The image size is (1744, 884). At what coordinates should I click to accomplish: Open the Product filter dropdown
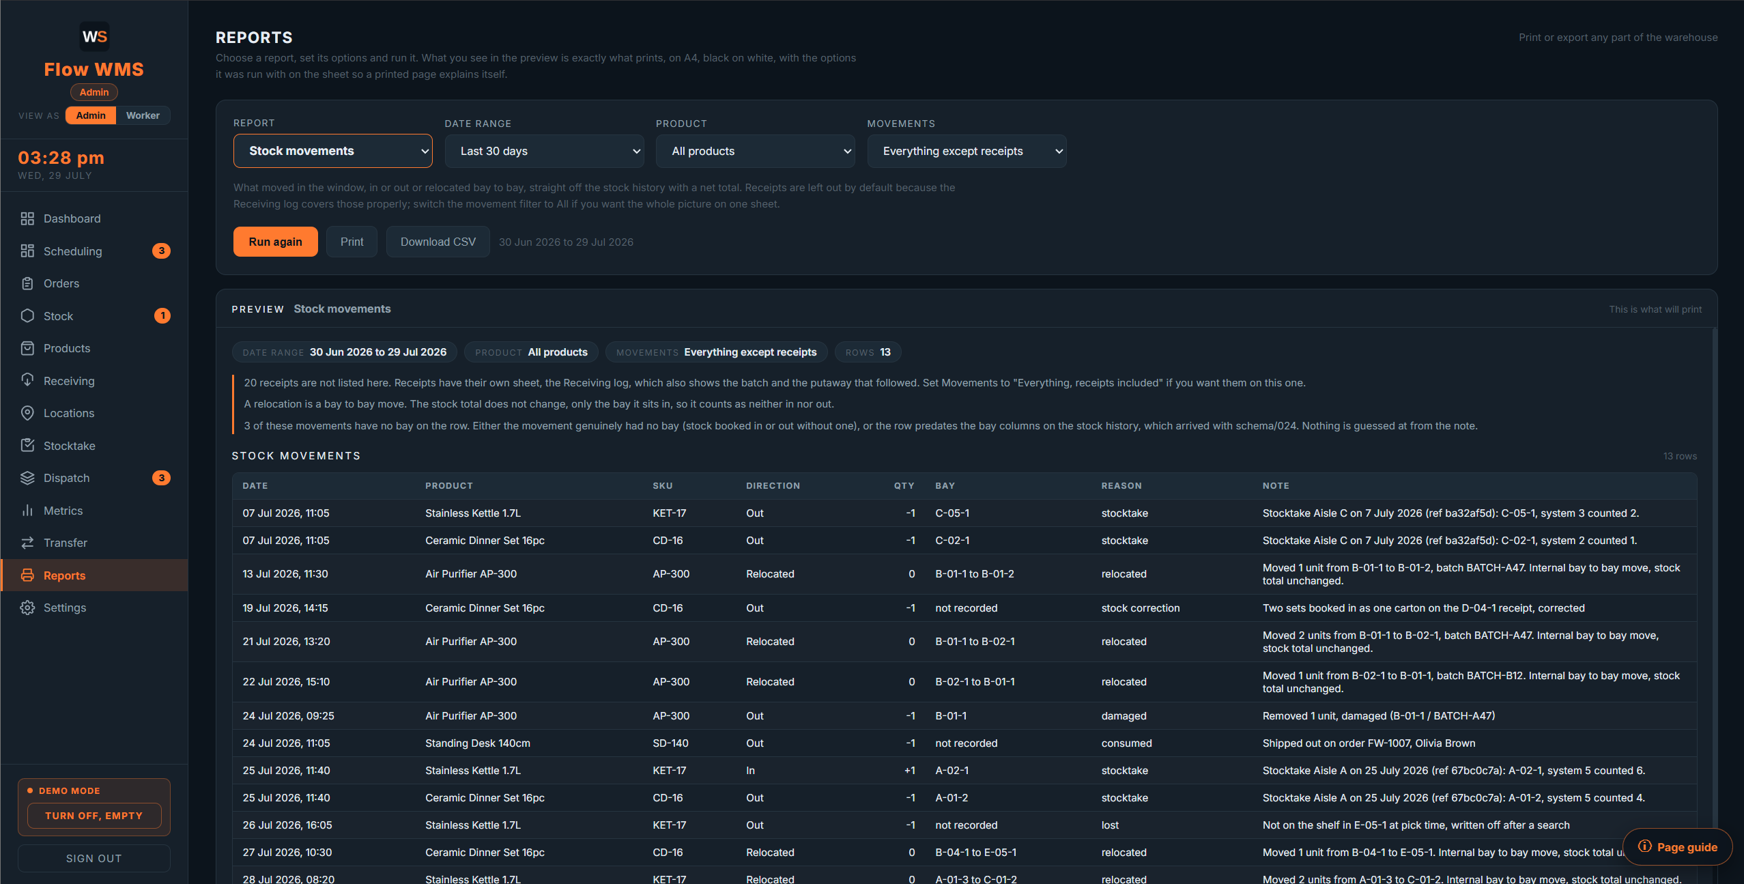pos(756,151)
